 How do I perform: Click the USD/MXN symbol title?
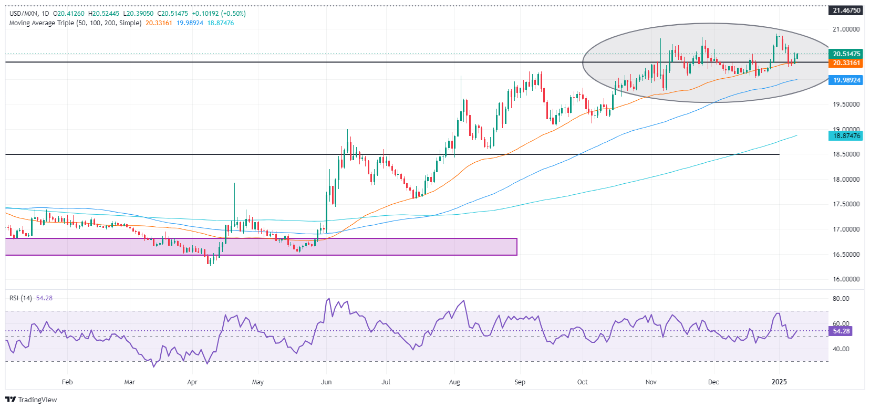pos(23,14)
